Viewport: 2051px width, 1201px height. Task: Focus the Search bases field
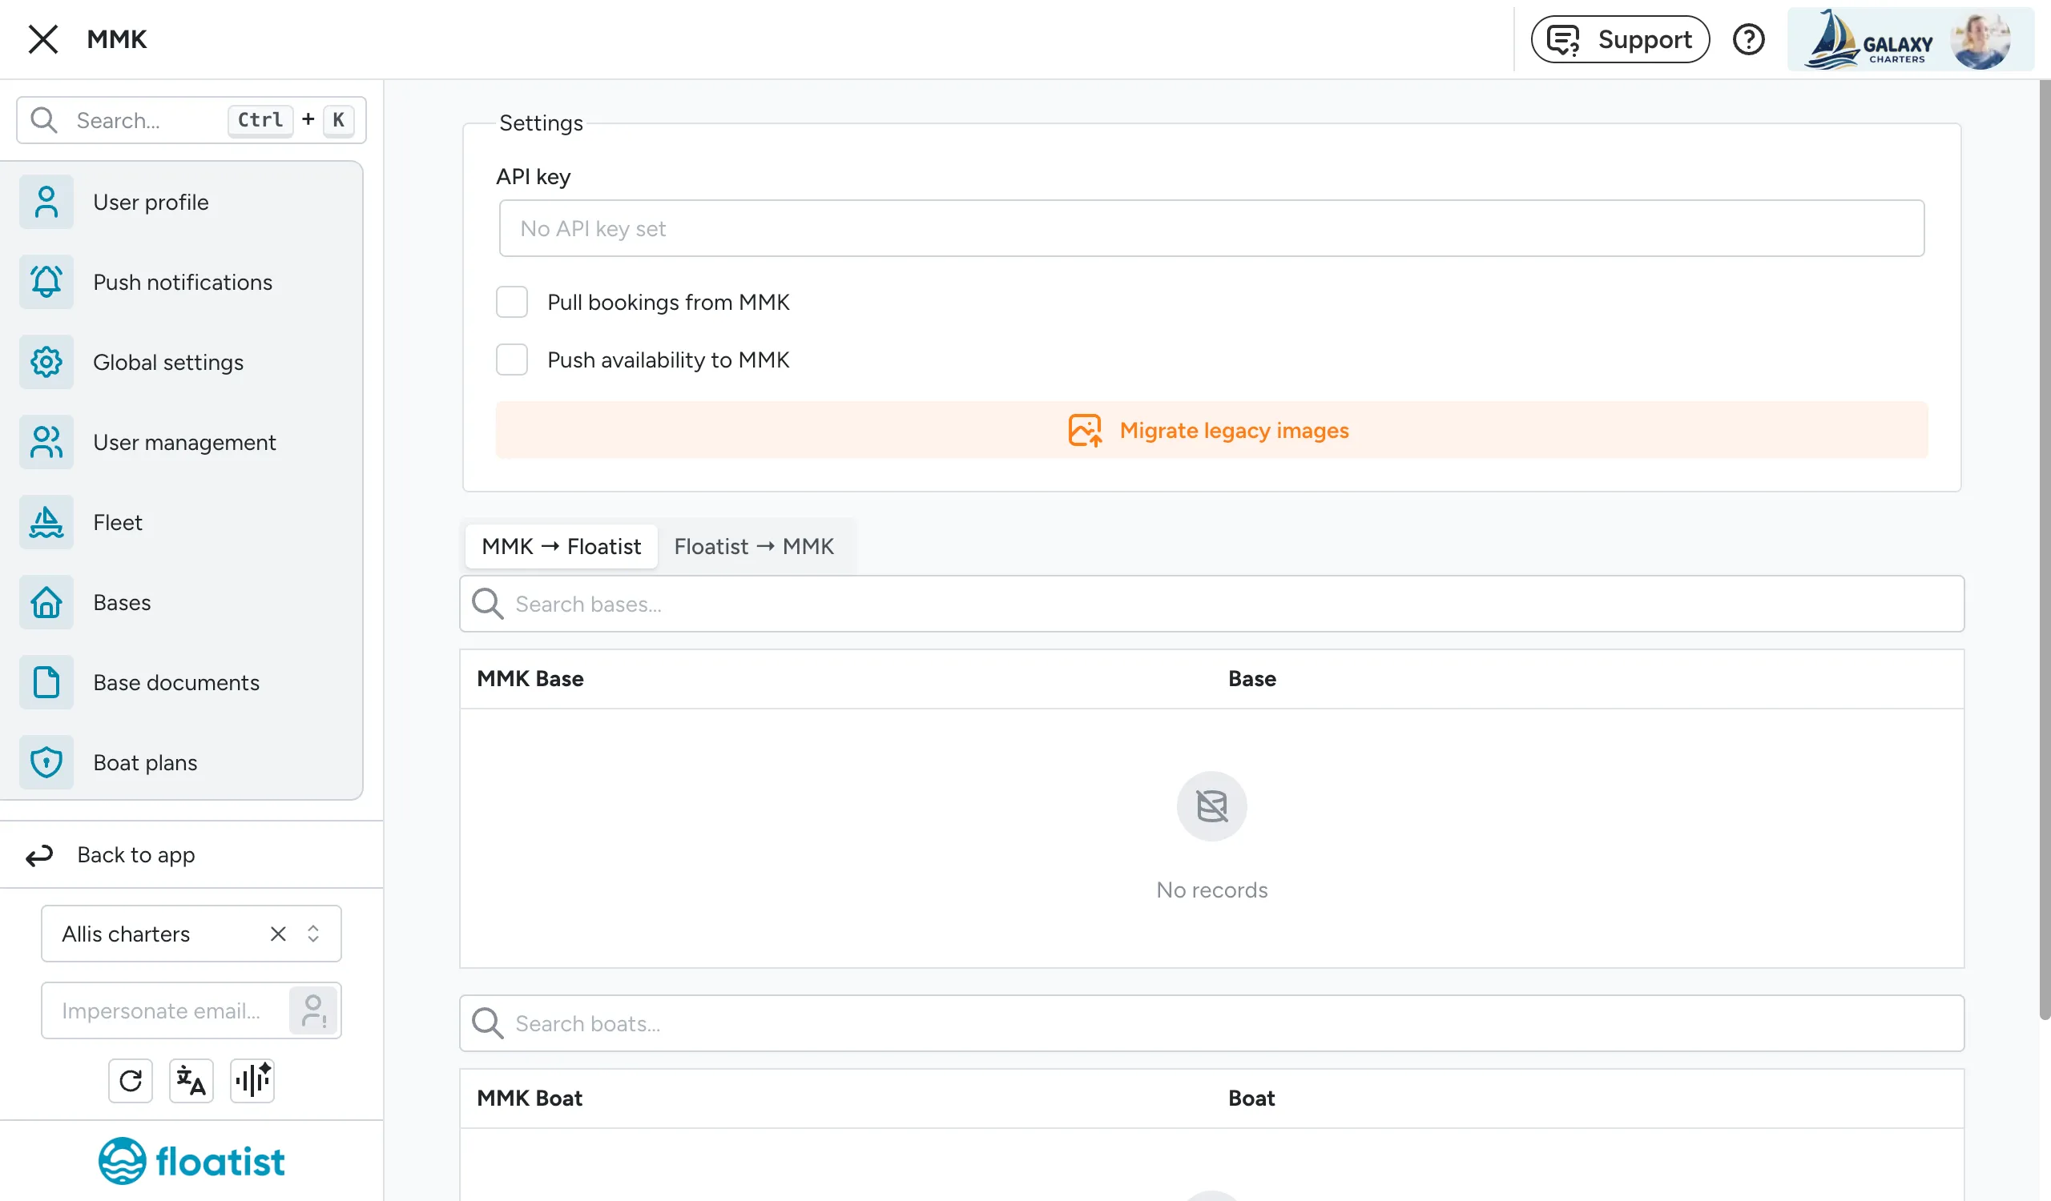[1212, 605]
